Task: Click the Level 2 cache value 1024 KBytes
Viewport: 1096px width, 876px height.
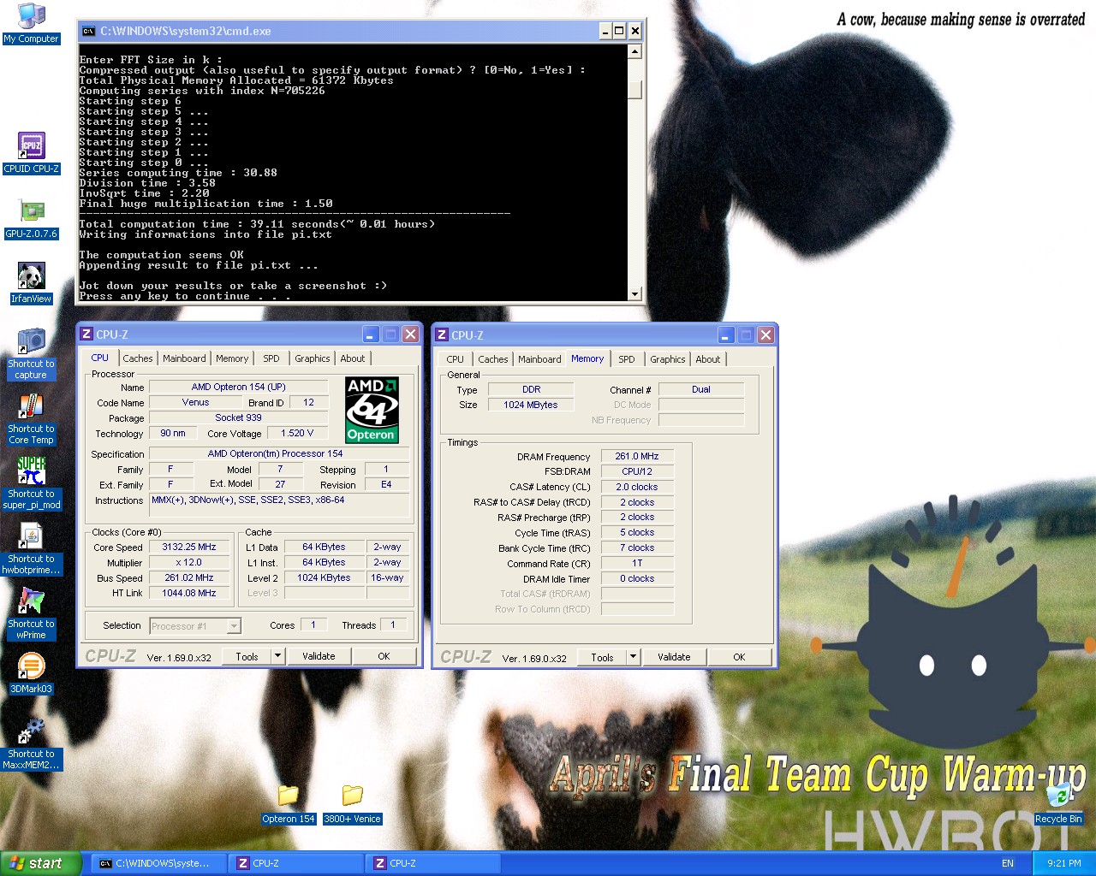Action: click(x=324, y=578)
